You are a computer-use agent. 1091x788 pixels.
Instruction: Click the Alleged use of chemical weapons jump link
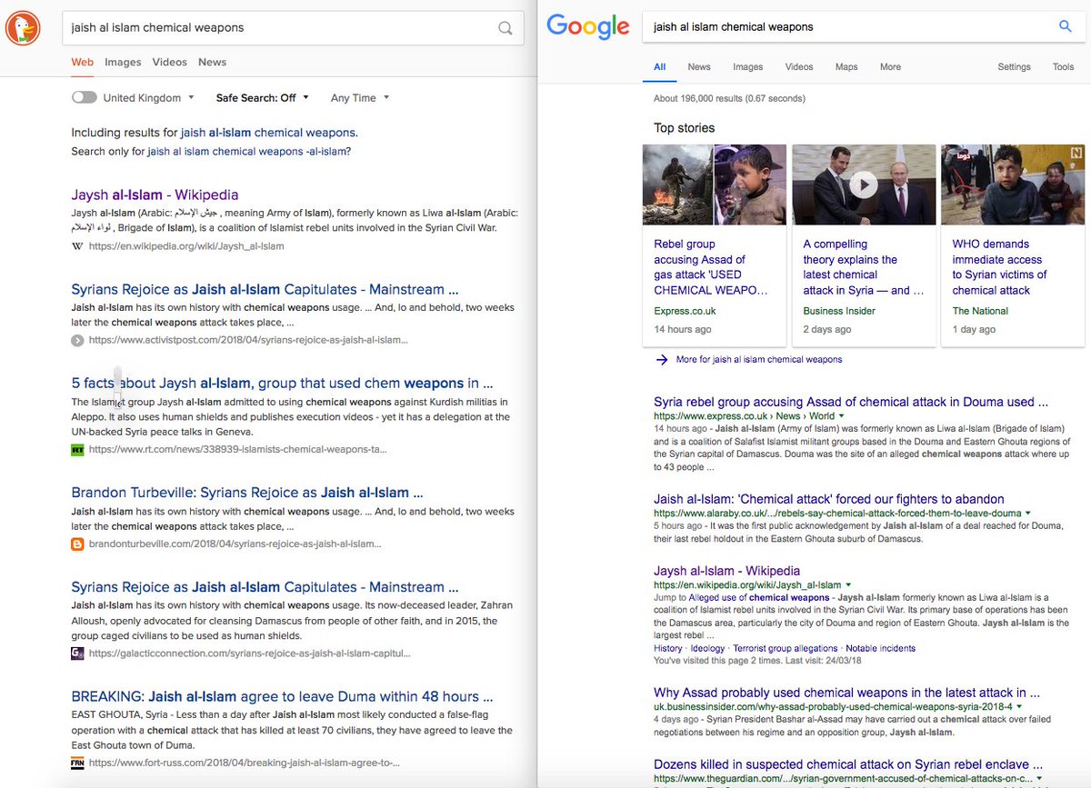[760, 598]
